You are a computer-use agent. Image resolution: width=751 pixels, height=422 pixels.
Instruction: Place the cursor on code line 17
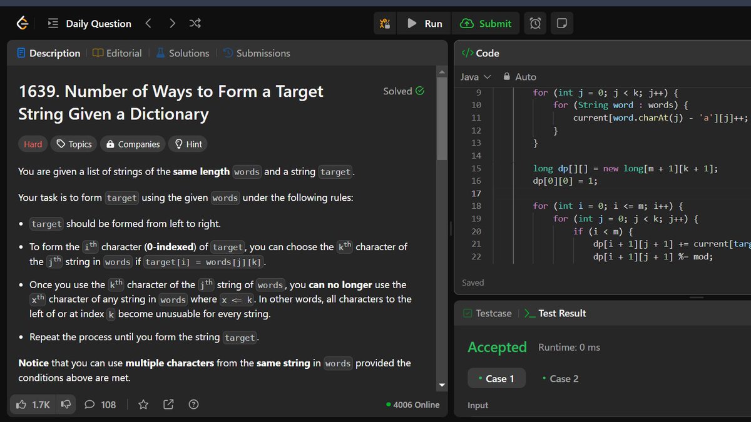[x=626, y=193]
